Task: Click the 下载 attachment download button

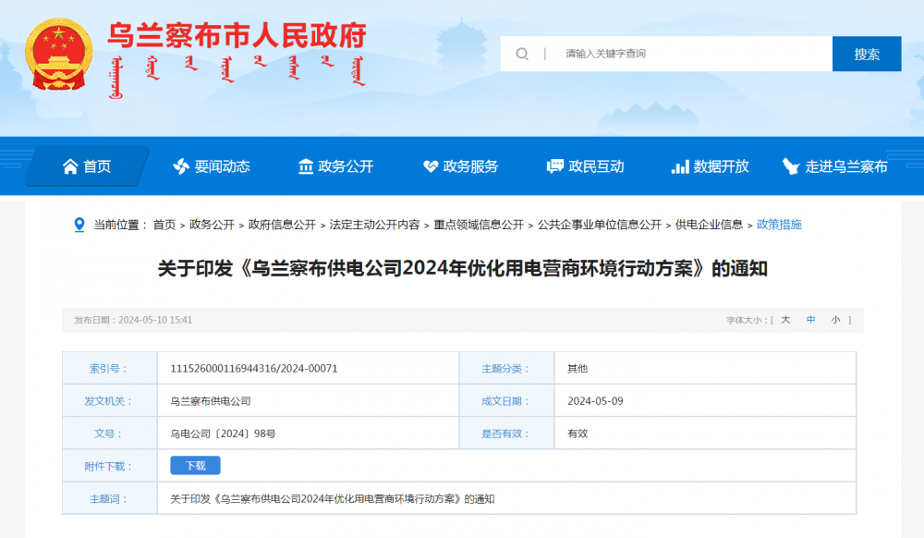Action: [196, 465]
